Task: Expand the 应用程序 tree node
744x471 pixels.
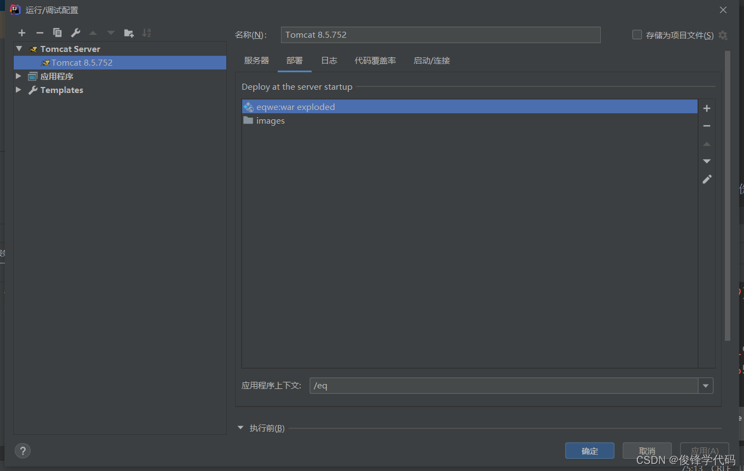Action: pos(19,76)
